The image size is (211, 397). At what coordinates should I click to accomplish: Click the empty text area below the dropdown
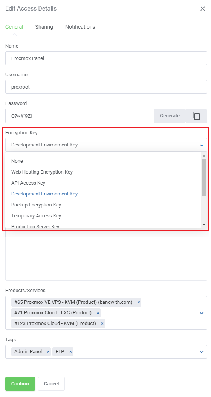tap(106, 255)
